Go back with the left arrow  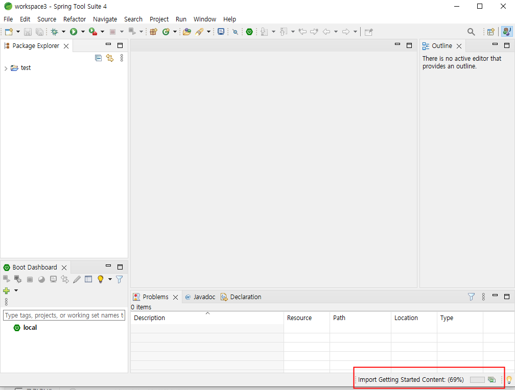(x=326, y=32)
